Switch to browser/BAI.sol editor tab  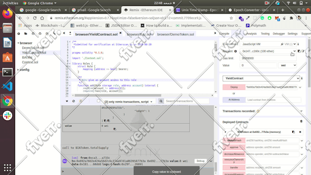tap(139, 34)
